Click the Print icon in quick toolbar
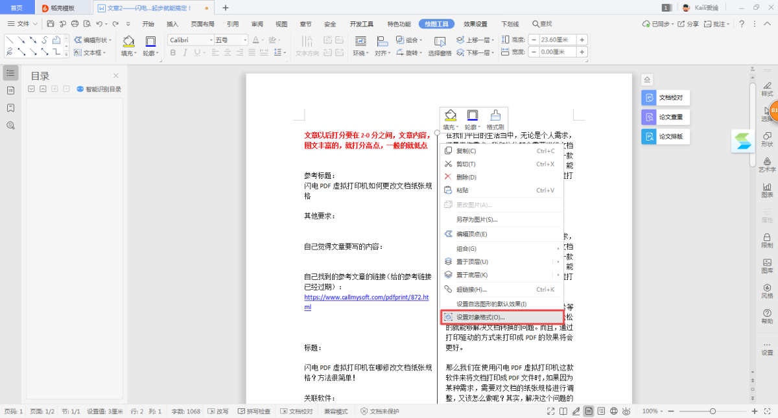Viewport: 778px width, 418px height. pos(75,24)
